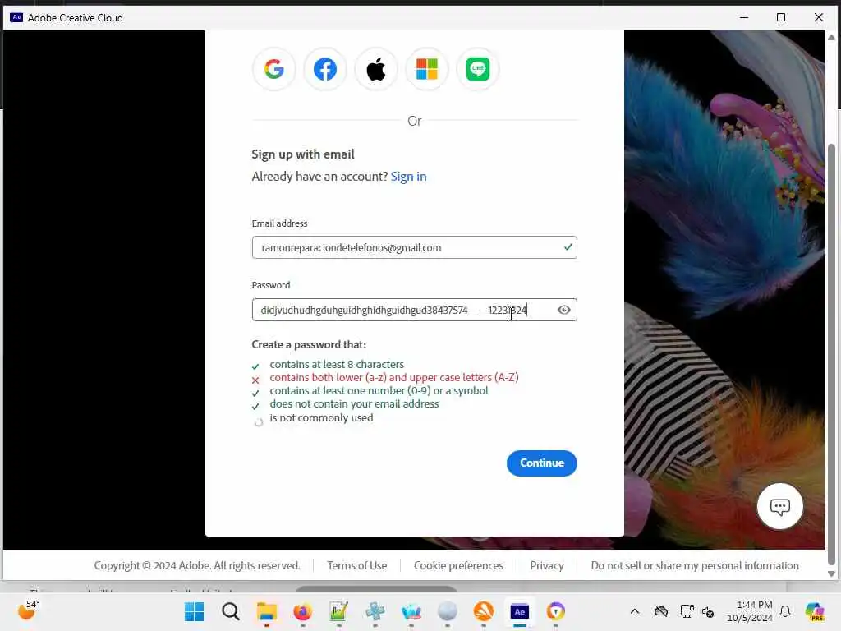
Task: Open the Windows Start menu
Action: 194,611
